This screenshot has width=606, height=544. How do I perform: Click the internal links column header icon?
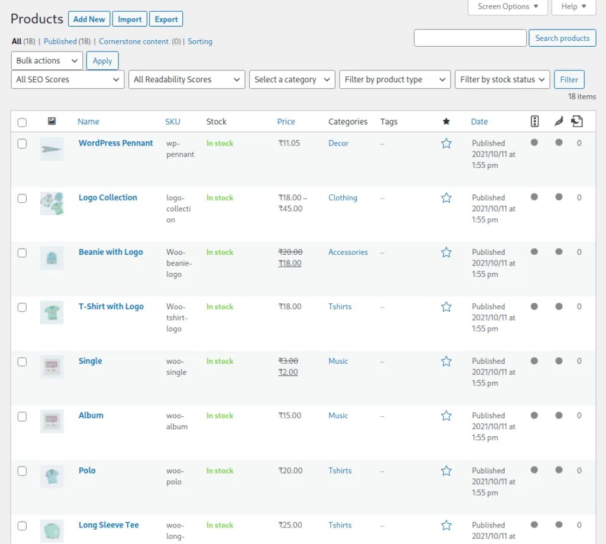click(x=577, y=121)
